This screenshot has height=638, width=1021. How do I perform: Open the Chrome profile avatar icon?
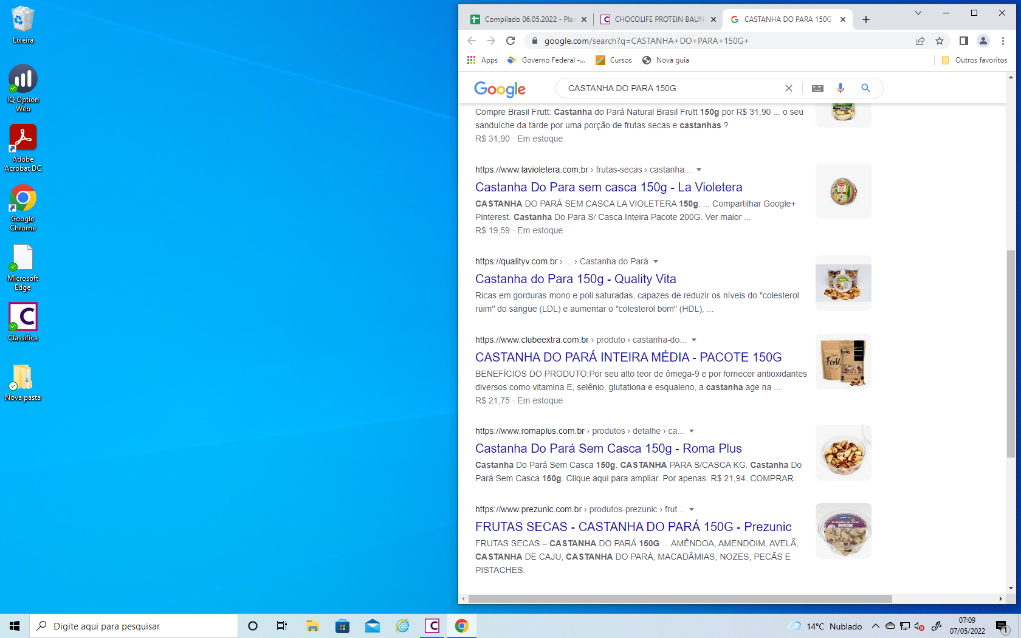pyautogui.click(x=983, y=41)
